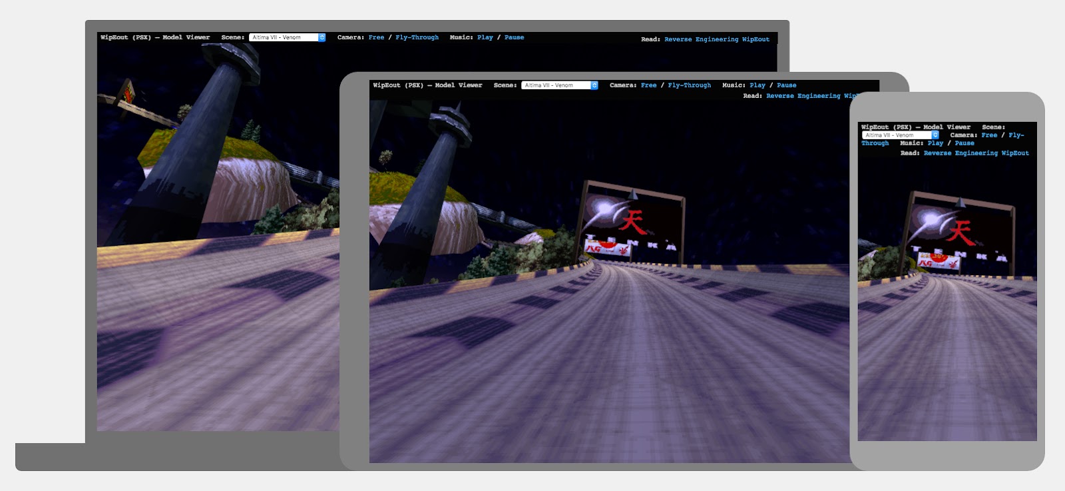Click the "Camera:" label on the tablet

(x=624, y=85)
